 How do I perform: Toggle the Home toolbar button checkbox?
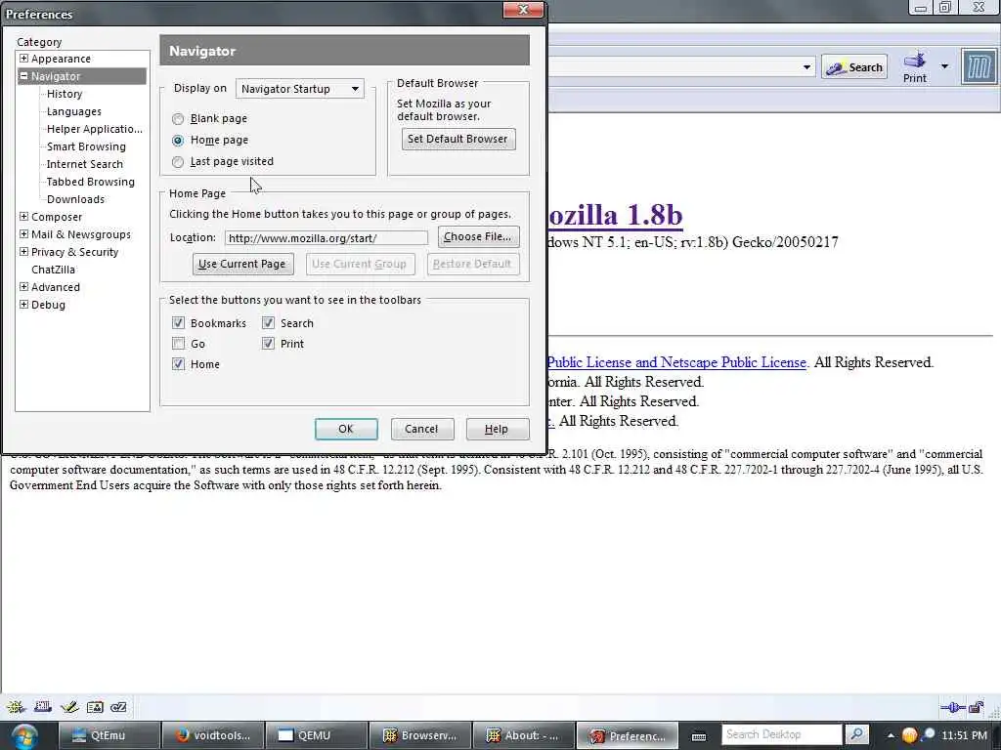(178, 364)
